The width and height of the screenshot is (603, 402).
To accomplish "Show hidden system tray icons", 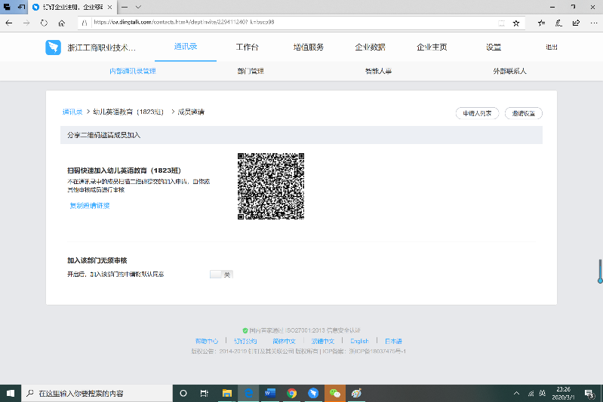I will tap(516, 394).
